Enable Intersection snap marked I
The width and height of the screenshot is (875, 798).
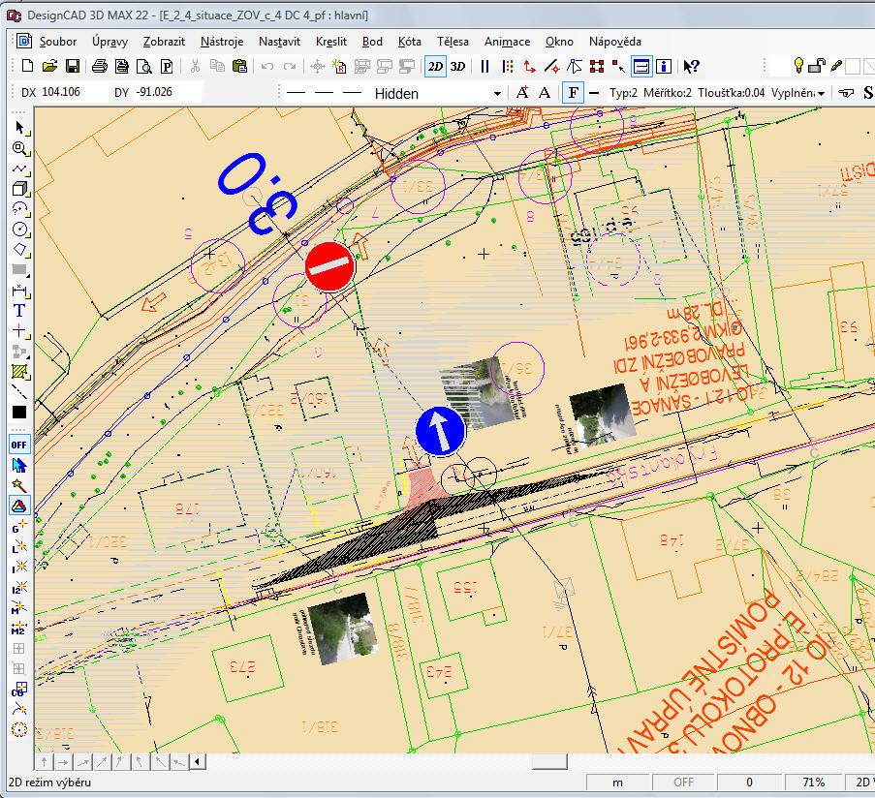pos(19,568)
